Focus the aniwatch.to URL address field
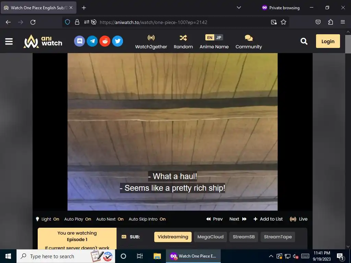 point(153,22)
